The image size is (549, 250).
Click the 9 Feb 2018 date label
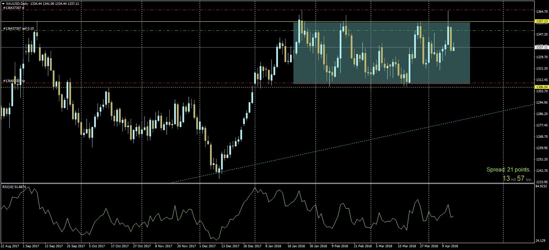[x=340, y=246]
